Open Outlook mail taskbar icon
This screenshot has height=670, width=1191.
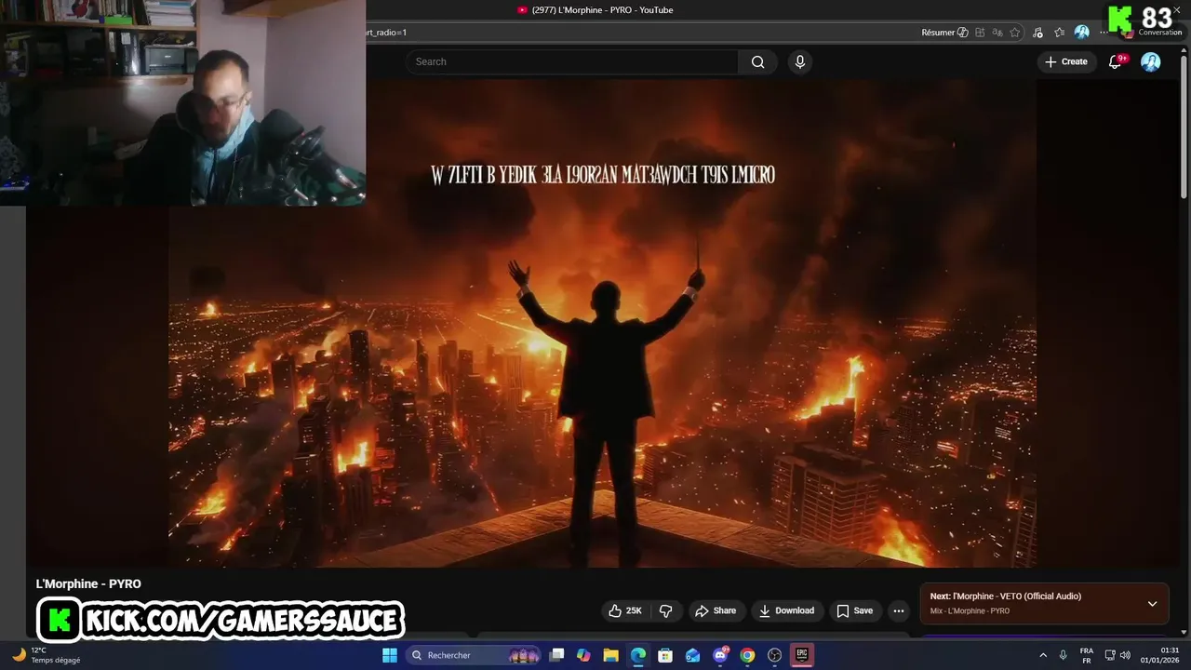pos(692,655)
